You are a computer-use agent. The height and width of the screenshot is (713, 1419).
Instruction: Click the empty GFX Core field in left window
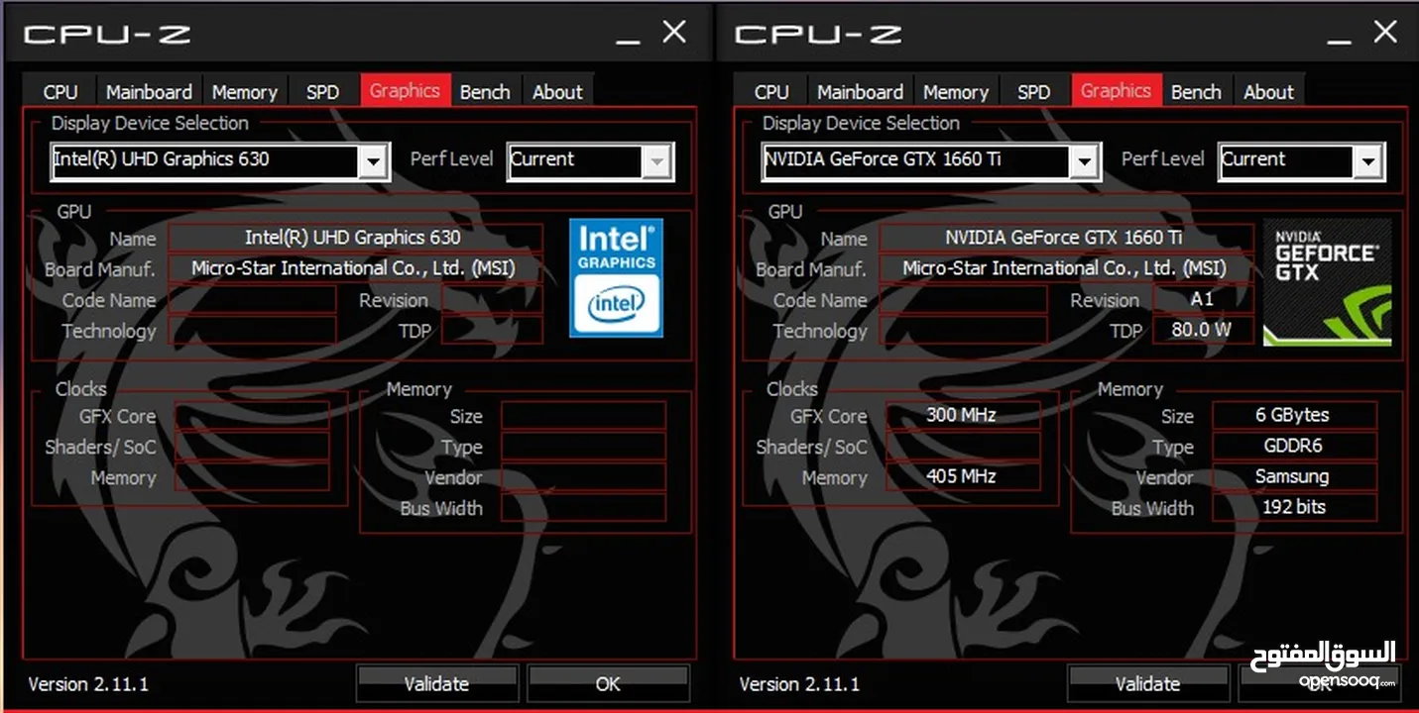point(252,415)
